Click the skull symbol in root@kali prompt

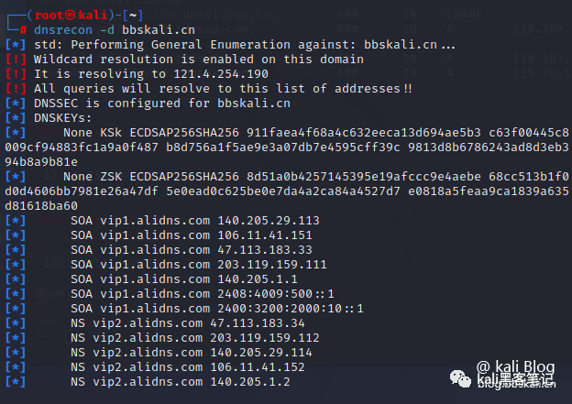60,15
